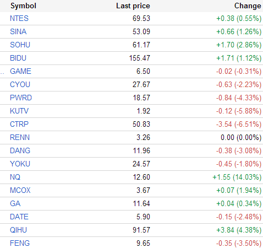Select BIDU last price 155.47

click(x=140, y=58)
